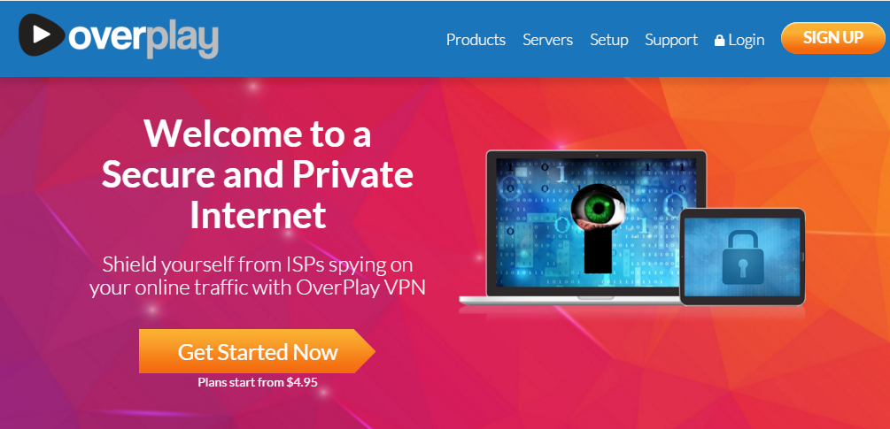Click the Plans start from $4.95 text
This screenshot has width=890, height=429.
click(x=258, y=382)
